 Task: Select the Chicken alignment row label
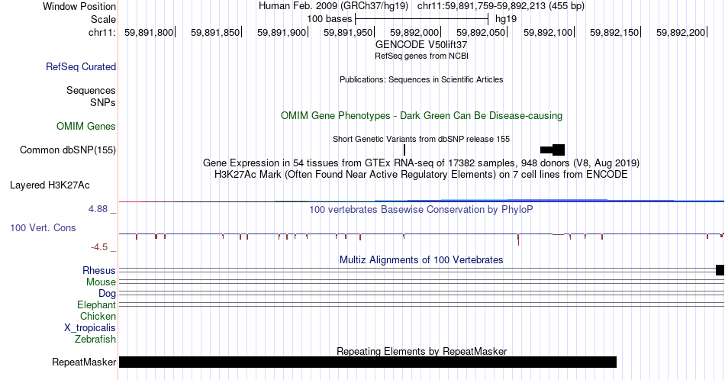pyautogui.click(x=98, y=316)
